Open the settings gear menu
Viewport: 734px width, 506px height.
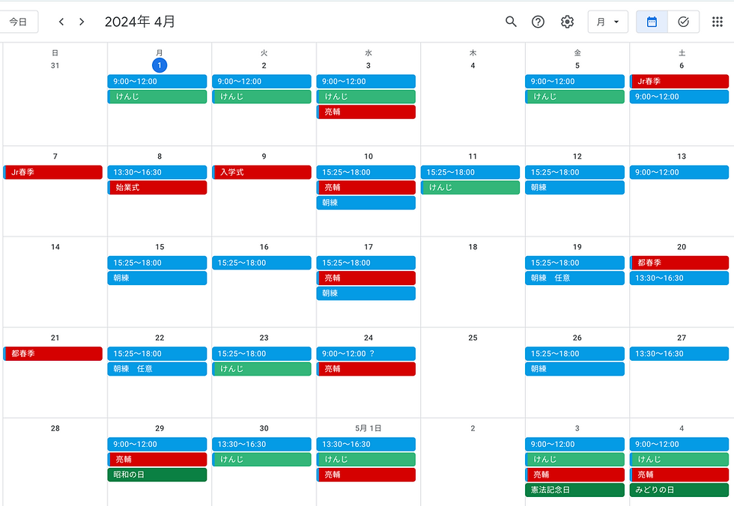tap(567, 22)
